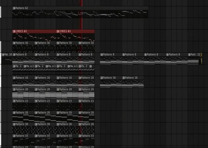This screenshot has height=148, width=208.
Task: Open the last Pattern 33 clip menu icon
Action: tap(79, 136)
